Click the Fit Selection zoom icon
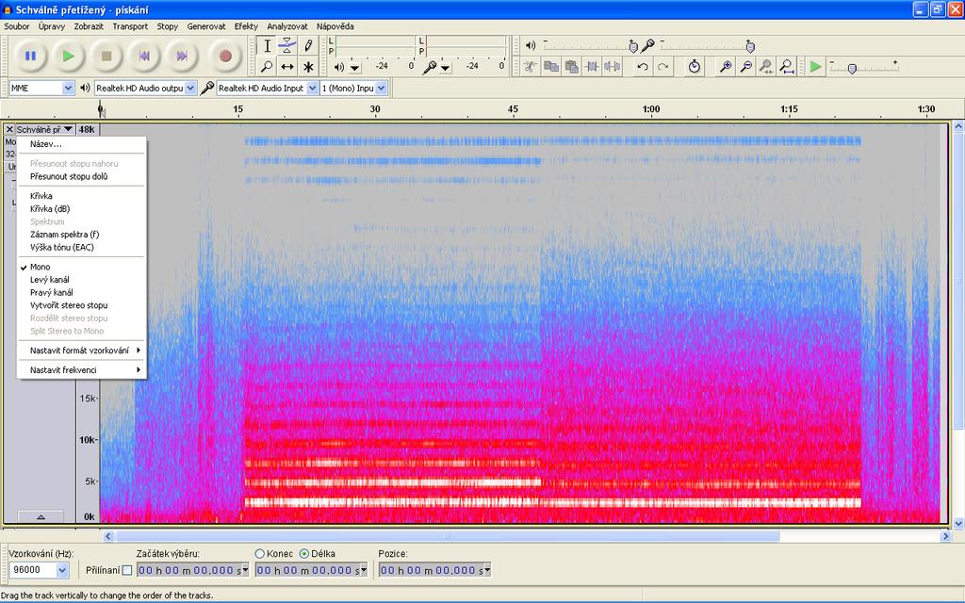Image resolution: width=965 pixels, height=603 pixels. pyautogui.click(x=766, y=67)
